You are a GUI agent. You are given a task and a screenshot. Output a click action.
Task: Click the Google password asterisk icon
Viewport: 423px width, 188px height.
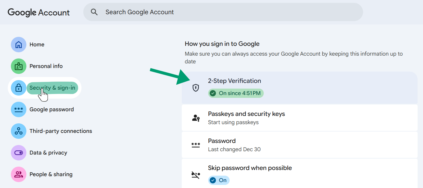pyautogui.click(x=19, y=109)
